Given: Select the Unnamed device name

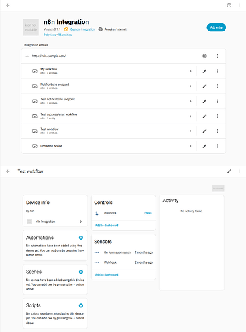Looking at the screenshot, I should click(51, 146).
